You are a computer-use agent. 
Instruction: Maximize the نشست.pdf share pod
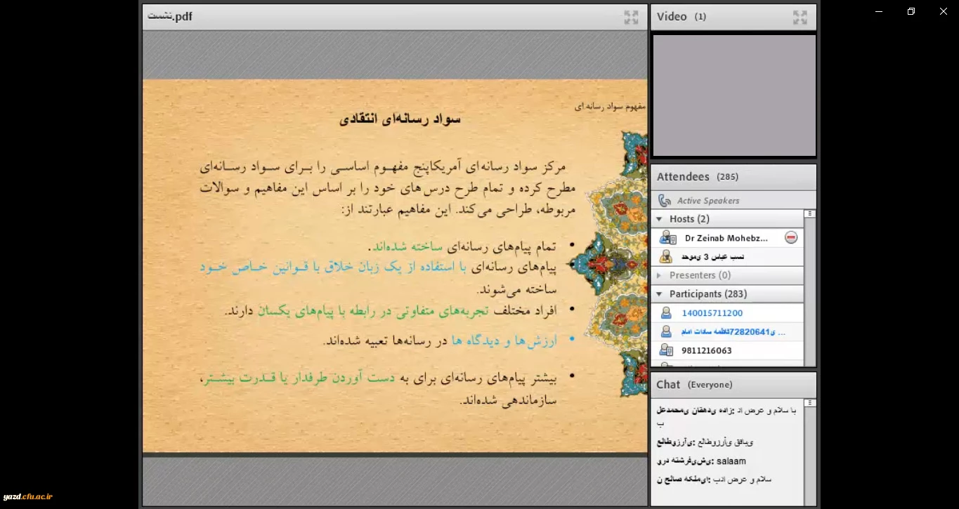(x=631, y=18)
